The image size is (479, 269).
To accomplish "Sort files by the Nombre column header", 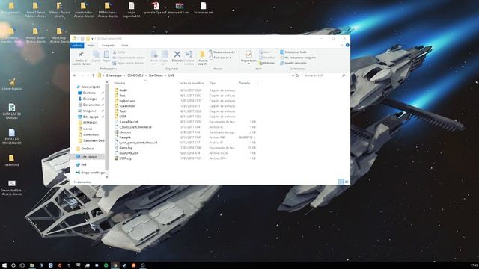I will pyautogui.click(x=120, y=83).
